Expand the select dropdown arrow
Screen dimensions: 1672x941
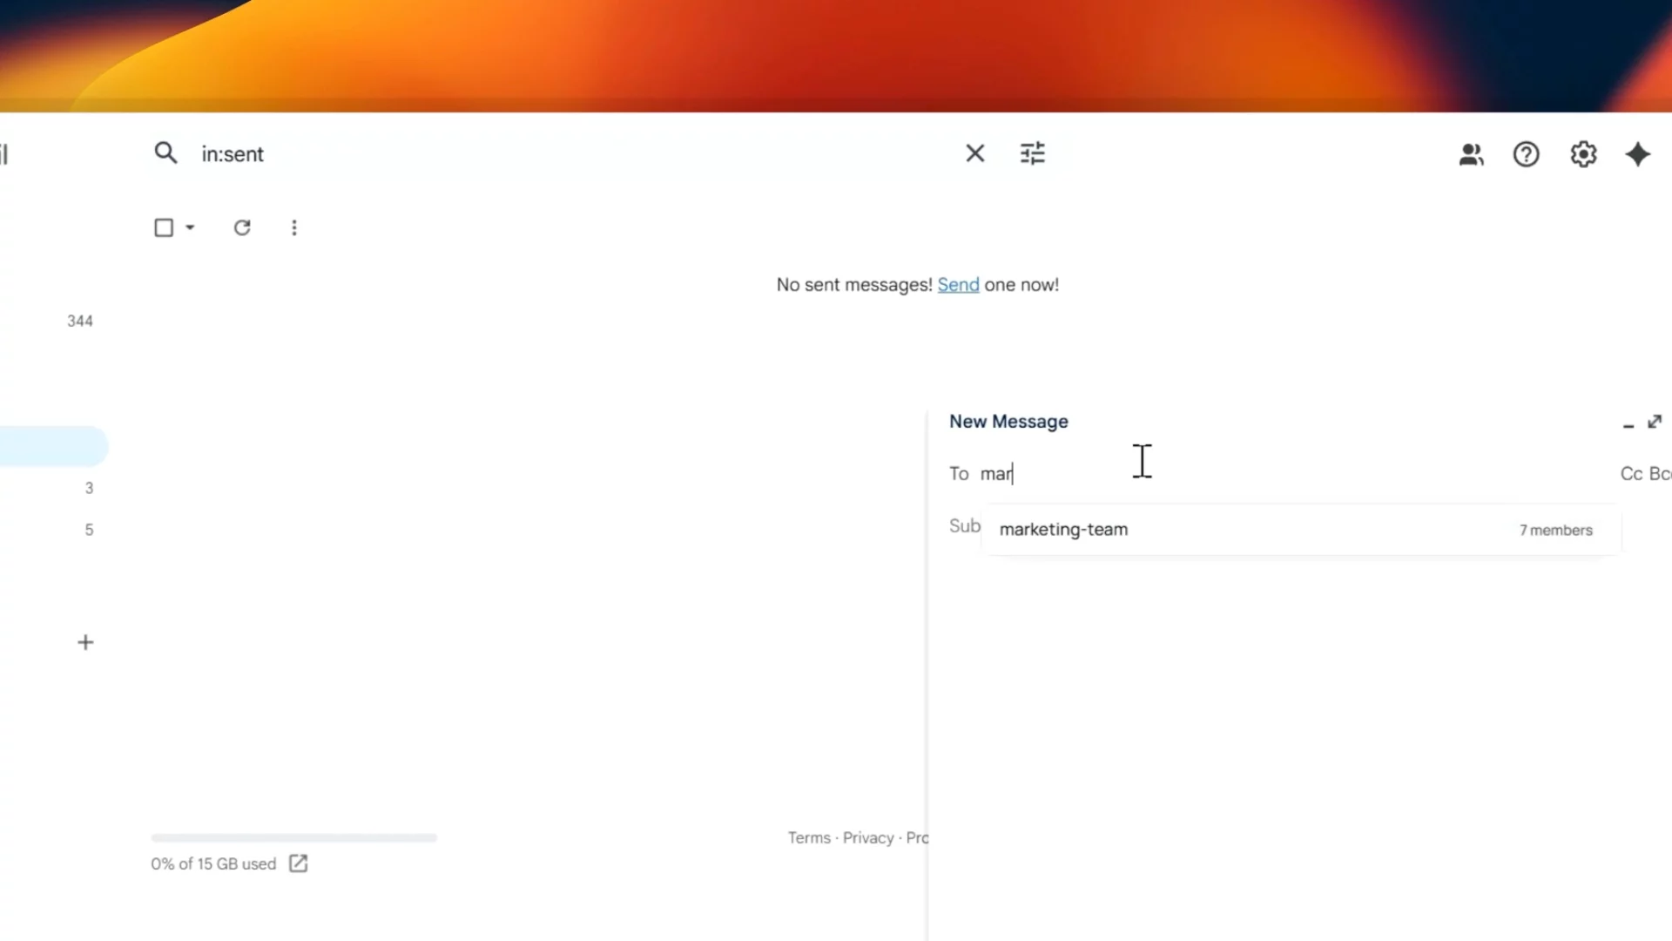pos(190,227)
